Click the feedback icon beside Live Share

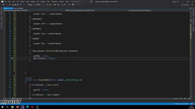click(x=192, y=5)
